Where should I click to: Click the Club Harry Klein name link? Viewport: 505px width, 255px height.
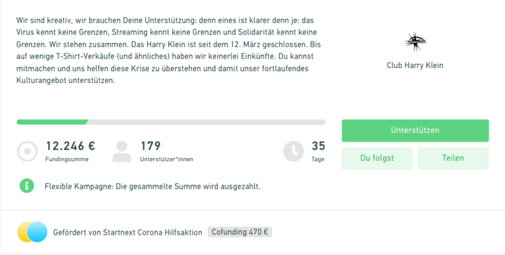(x=415, y=65)
